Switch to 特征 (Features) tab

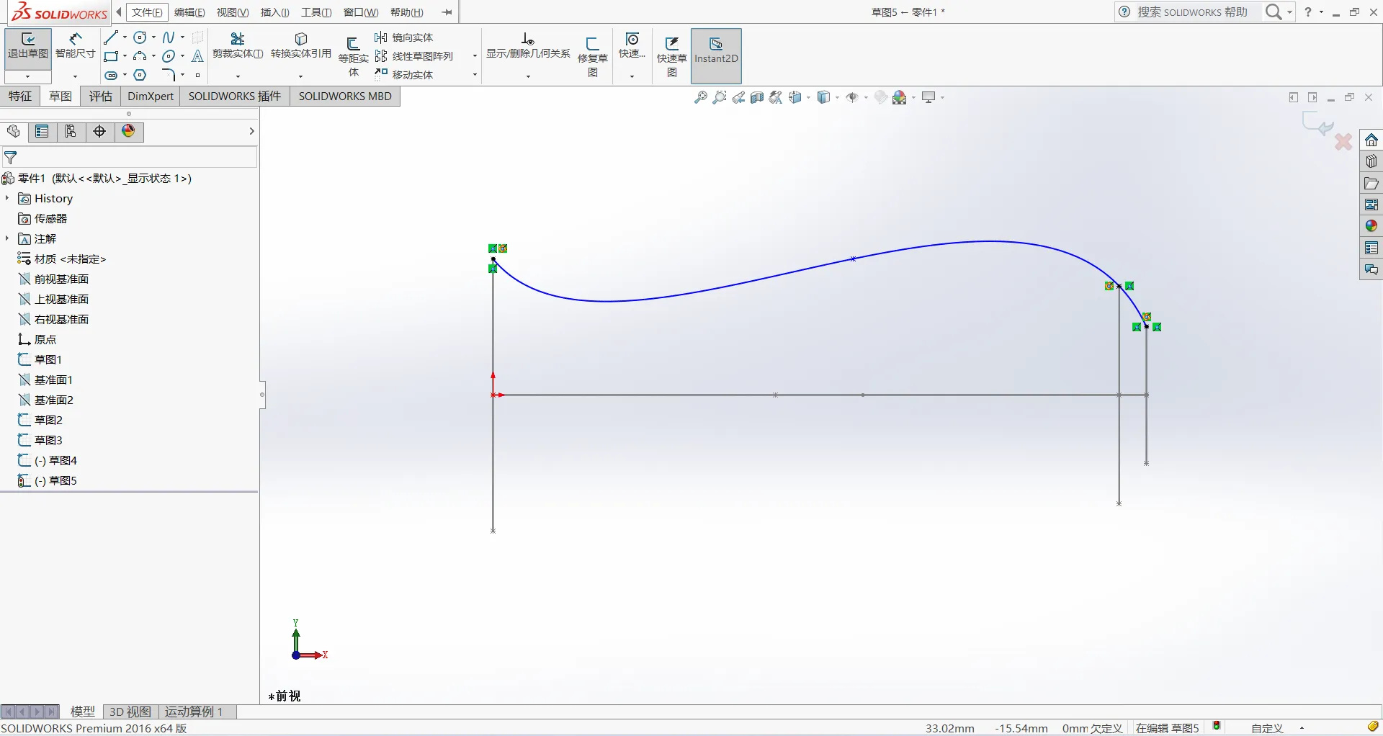click(x=20, y=96)
